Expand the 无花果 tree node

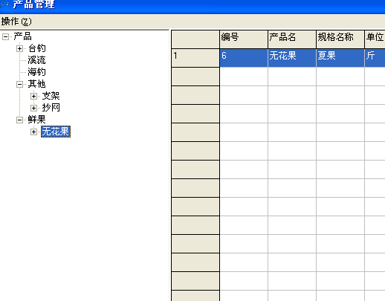point(34,132)
